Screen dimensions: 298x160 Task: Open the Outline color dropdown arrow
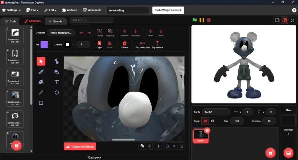[x=73, y=44]
